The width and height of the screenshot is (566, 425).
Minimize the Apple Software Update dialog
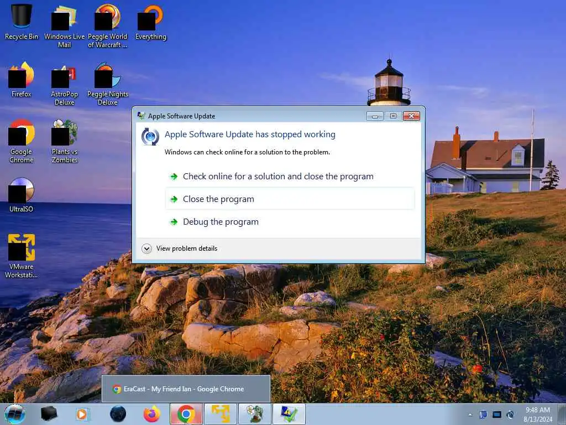(x=375, y=116)
